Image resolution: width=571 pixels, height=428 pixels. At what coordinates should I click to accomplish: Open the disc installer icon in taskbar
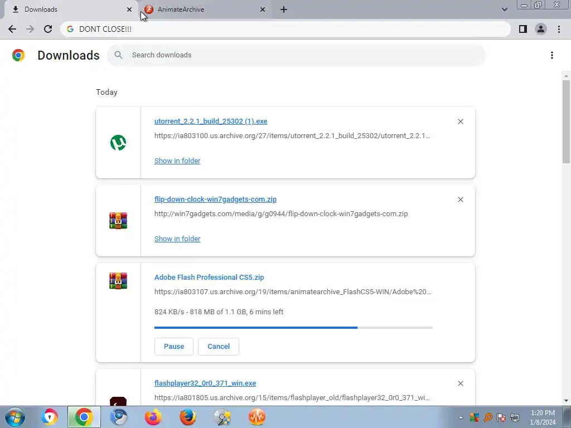(222, 417)
